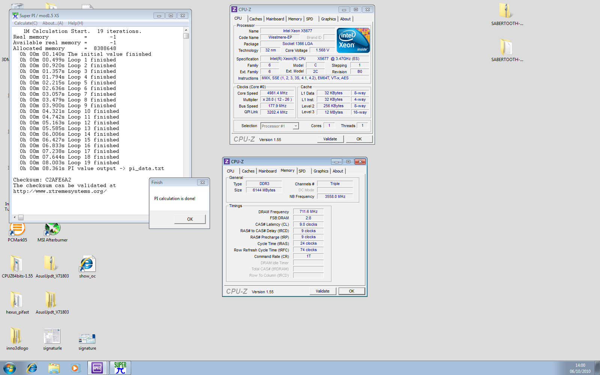Viewport: 600px width, 375px height.
Task: Click the Z icon of the upper CPU-Z window
Action: click(234, 9)
